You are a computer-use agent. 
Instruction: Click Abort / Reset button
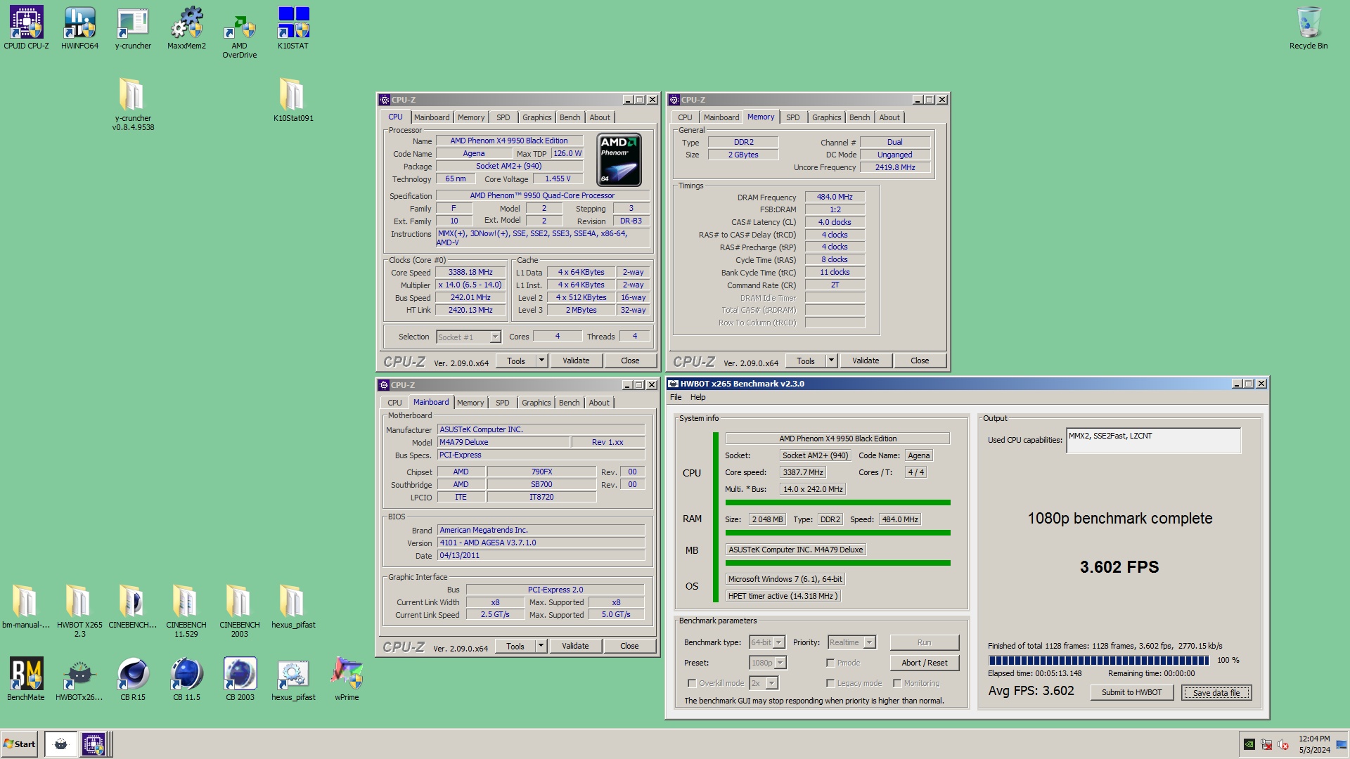coord(924,663)
